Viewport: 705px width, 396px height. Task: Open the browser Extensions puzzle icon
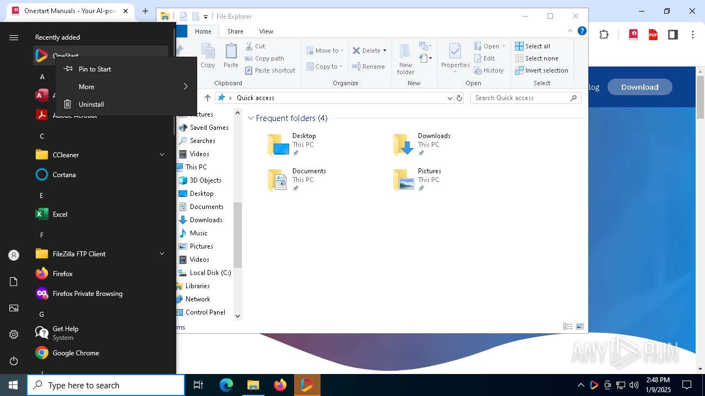click(604, 35)
